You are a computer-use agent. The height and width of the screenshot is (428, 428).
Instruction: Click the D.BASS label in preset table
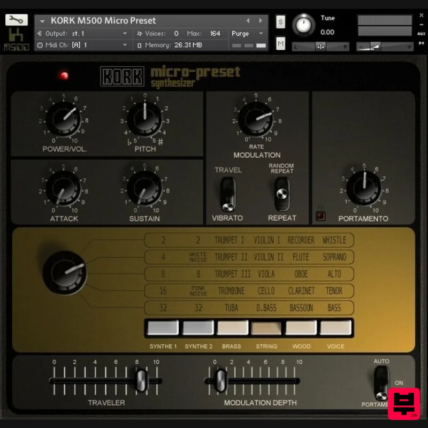[x=266, y=308]
